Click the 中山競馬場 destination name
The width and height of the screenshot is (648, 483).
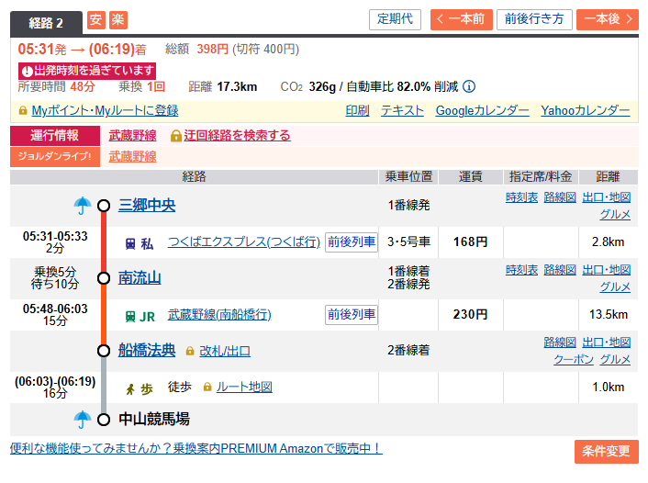pyautogui.click(x=154, y=420)
